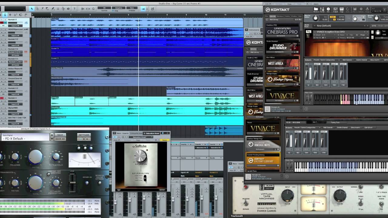388x218 pixels.
Task: Toggle the autoscroll arrow icon
Action: tap(143, 9)
